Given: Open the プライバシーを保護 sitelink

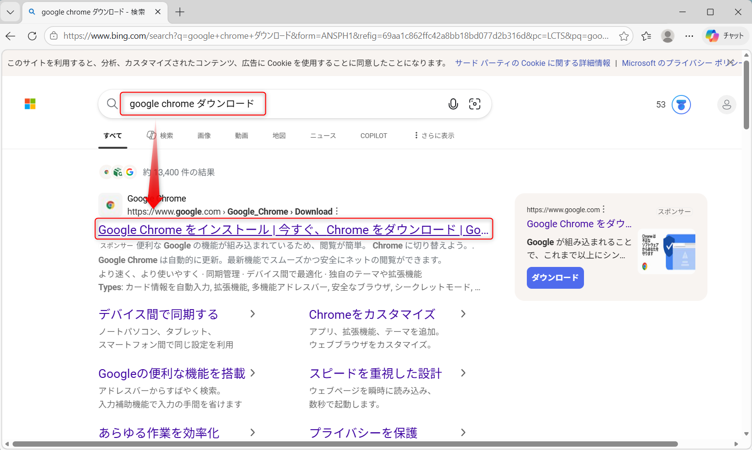Looking at the screenshot, I should 363,433.
